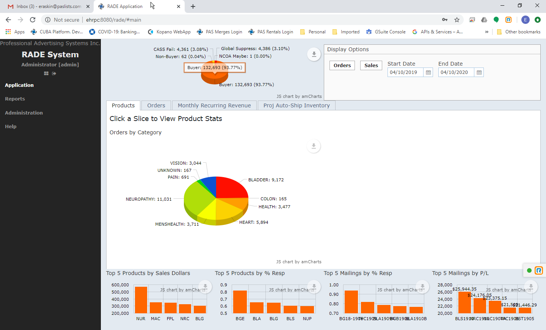Click the BGE bar in Products % Resp chart
This screenshot has width=546, height=330.
coord(240,302)
